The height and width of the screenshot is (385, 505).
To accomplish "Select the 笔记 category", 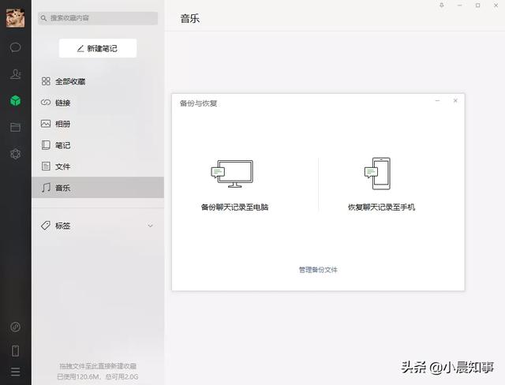I will 98,145.
